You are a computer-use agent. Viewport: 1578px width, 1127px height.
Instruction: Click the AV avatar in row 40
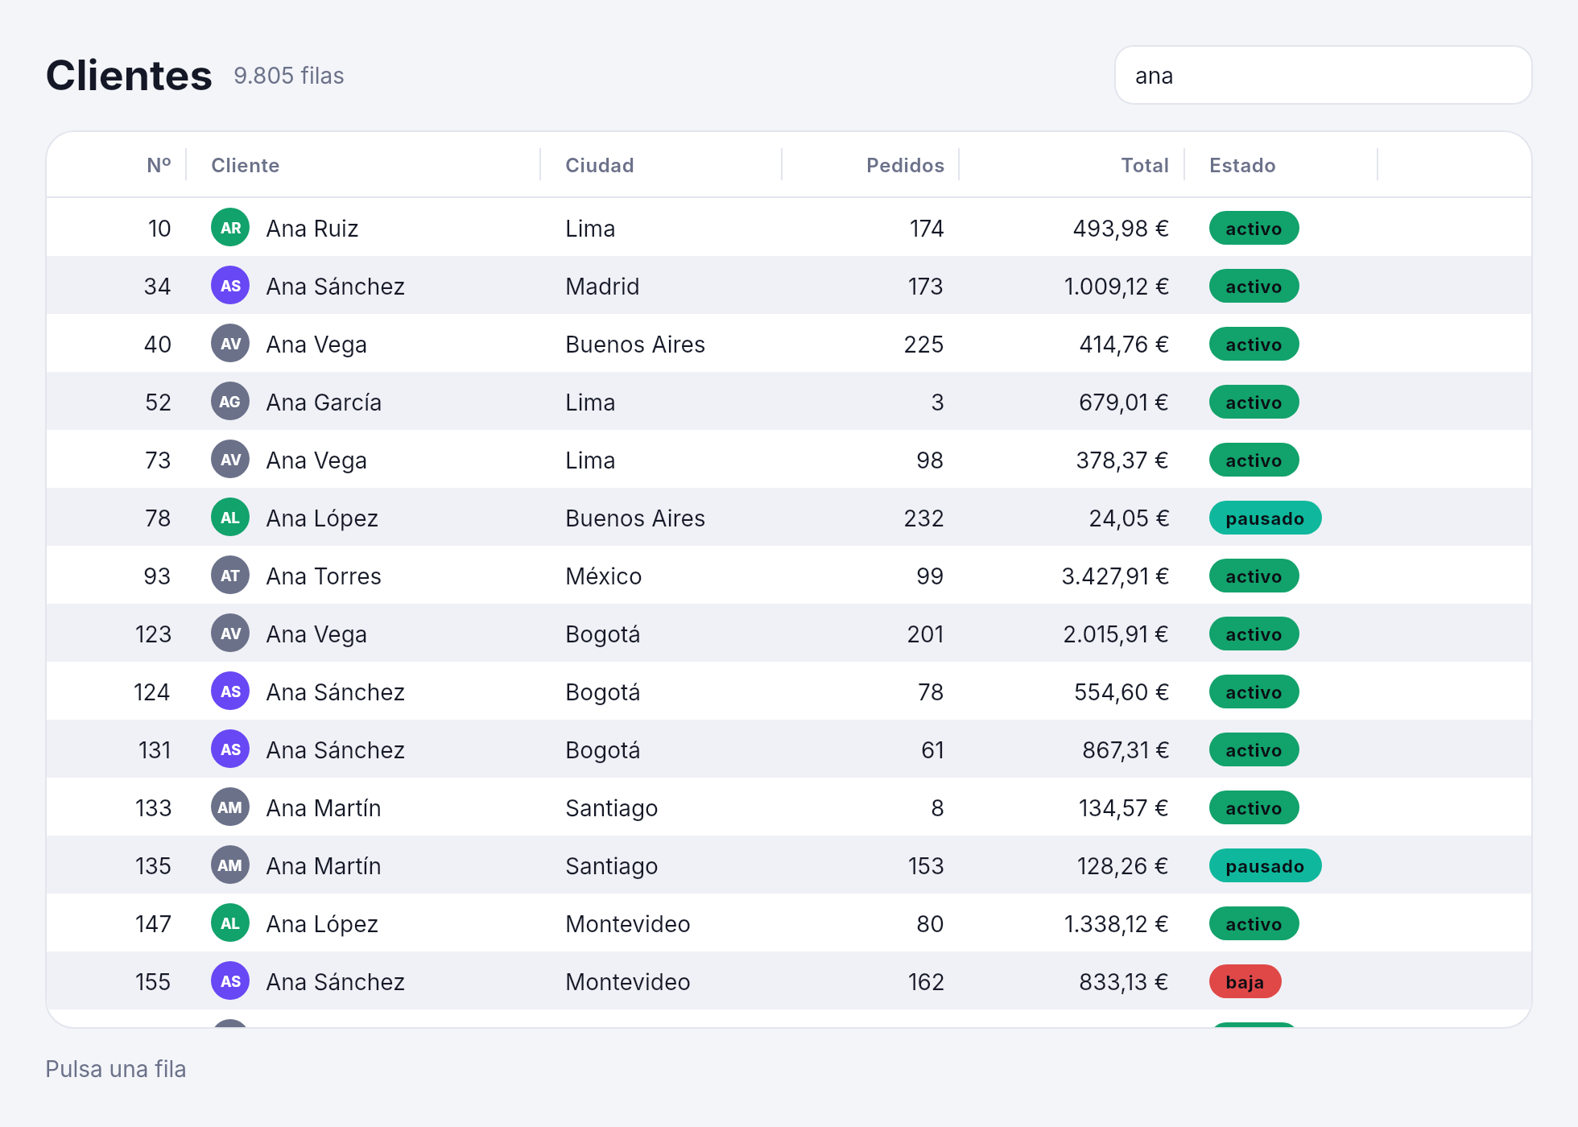point(230,344)
